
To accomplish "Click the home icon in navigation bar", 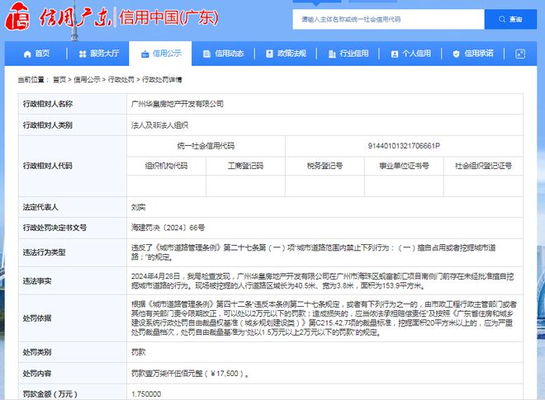I will click(x=27, y=54).
